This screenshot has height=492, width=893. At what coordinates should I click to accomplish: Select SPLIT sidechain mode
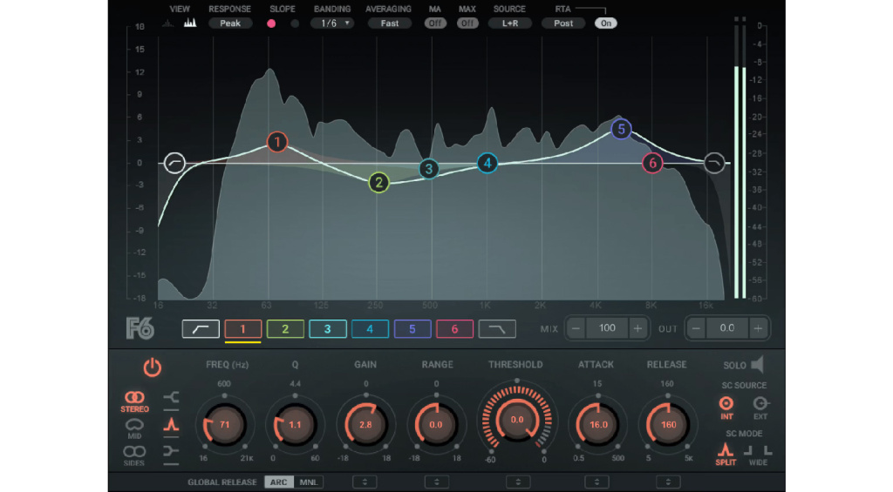click(726, 455)
